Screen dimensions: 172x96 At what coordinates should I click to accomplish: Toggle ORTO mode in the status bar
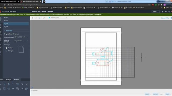coord(162,94)
